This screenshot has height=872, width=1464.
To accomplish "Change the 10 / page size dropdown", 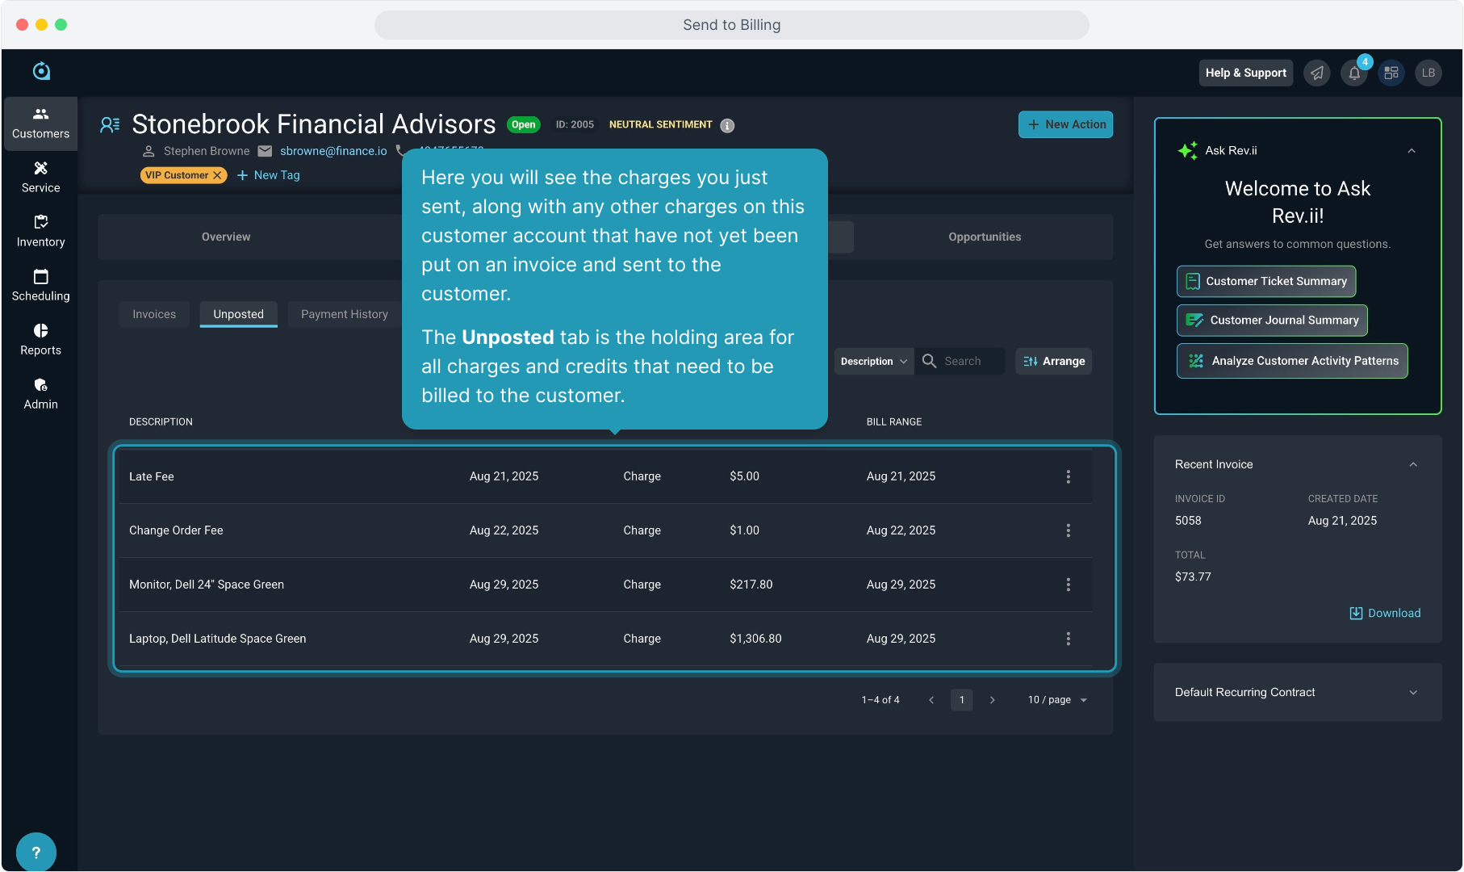I will [1057, 700].
